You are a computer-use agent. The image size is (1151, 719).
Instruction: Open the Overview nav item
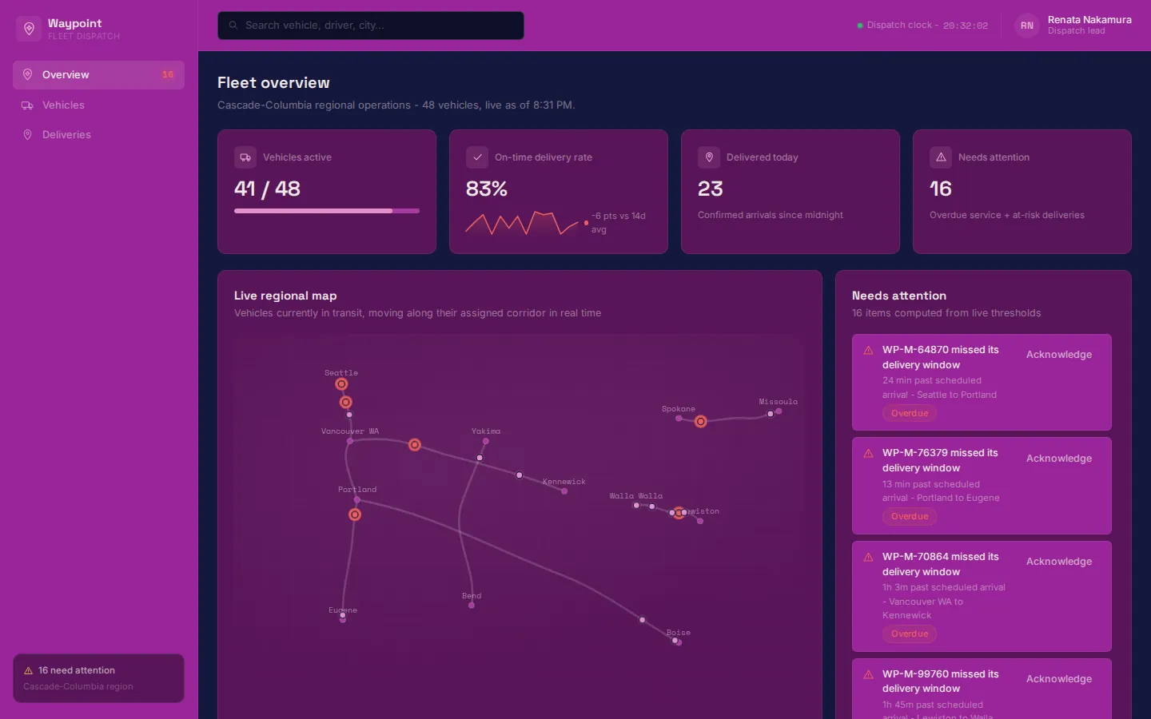click(x=98, y=75)
